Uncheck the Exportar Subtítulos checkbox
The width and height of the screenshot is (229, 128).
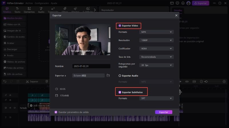tap(120, 92)
